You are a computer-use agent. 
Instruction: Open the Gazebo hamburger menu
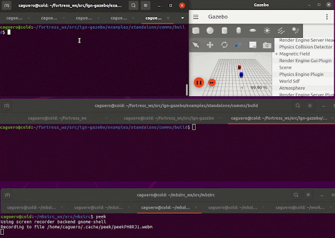[196, 17]
